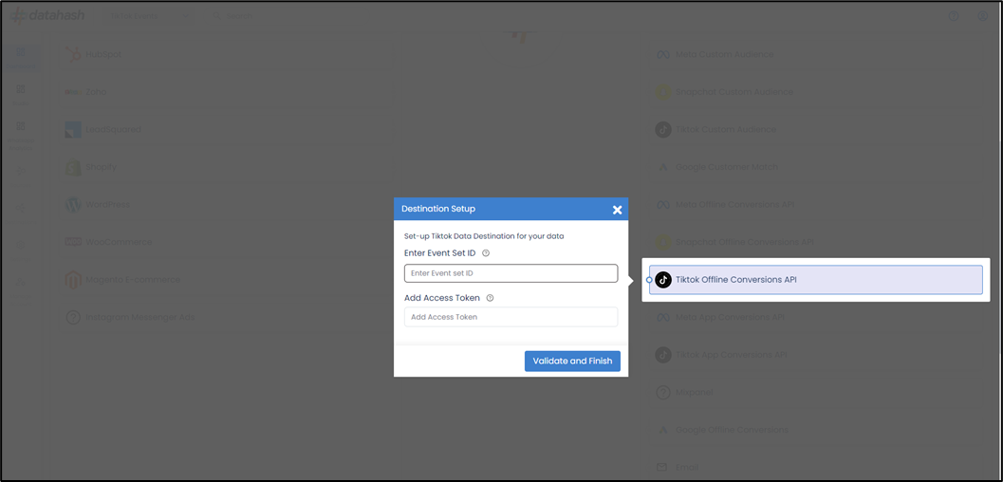
Task: Open the user profile icon in top bar
Action: tap(982, 16)
